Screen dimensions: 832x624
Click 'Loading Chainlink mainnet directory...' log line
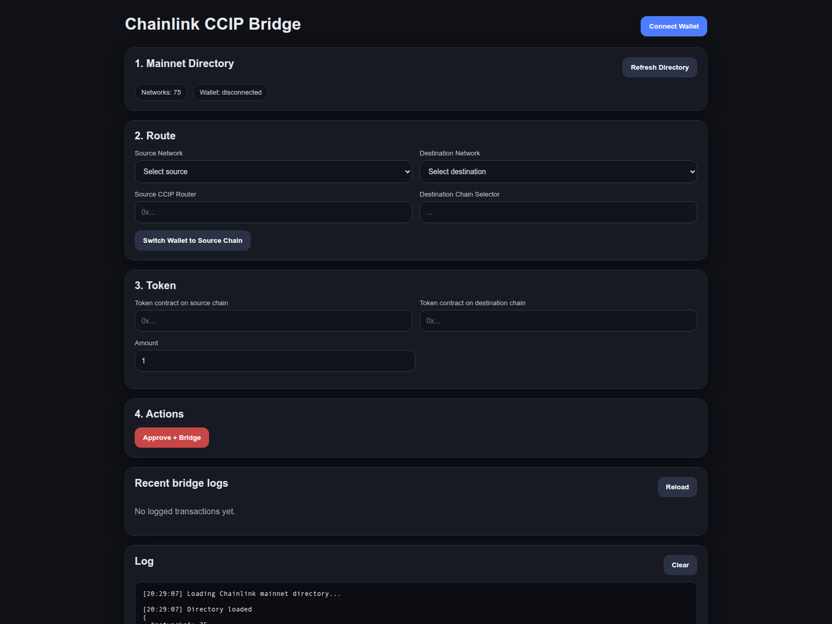click(x=242, y=593)
